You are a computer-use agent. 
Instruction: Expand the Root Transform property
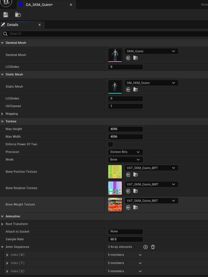point(3,224)
